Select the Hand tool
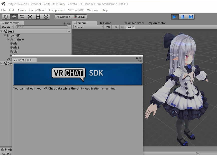The width and height of the screenshot is (217, 155). pyautogui.click(x=6, y=17)
